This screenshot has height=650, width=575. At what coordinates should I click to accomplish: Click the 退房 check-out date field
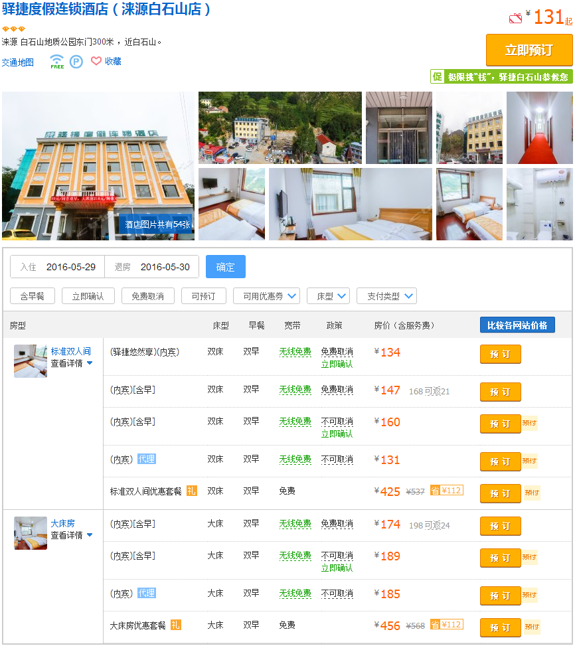(x=152, y=266)
